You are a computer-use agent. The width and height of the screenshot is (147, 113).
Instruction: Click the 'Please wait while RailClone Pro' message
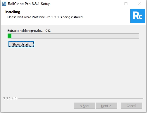point(29,17)
